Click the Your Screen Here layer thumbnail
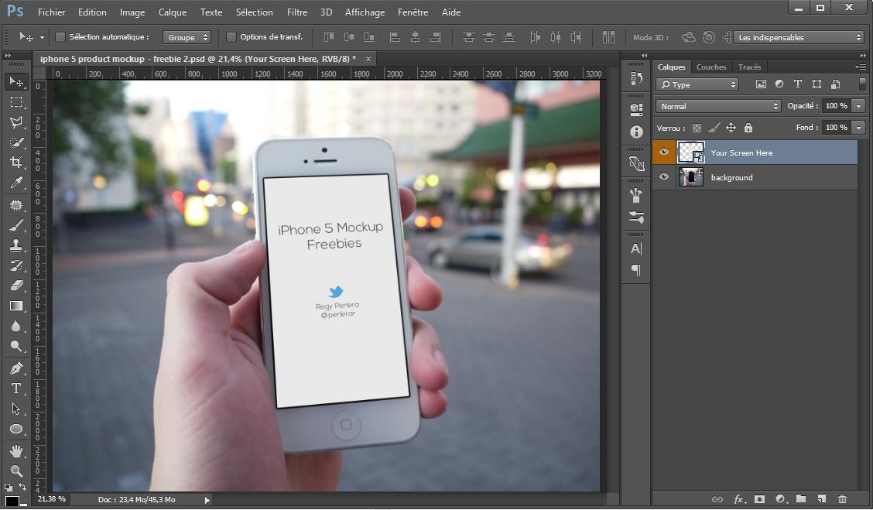 690,152
